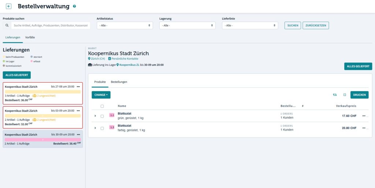Image resolution: width=375 pixels, height=188 pixels.
Task: Open the help icon beside Bestellverwaltung title
Action: [75, 7]
